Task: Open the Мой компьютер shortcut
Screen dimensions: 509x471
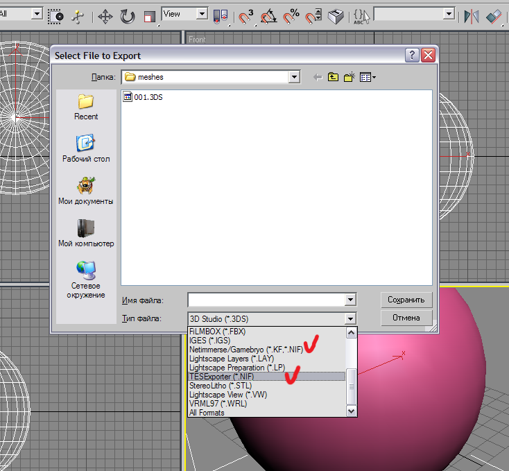Action: 86,233
